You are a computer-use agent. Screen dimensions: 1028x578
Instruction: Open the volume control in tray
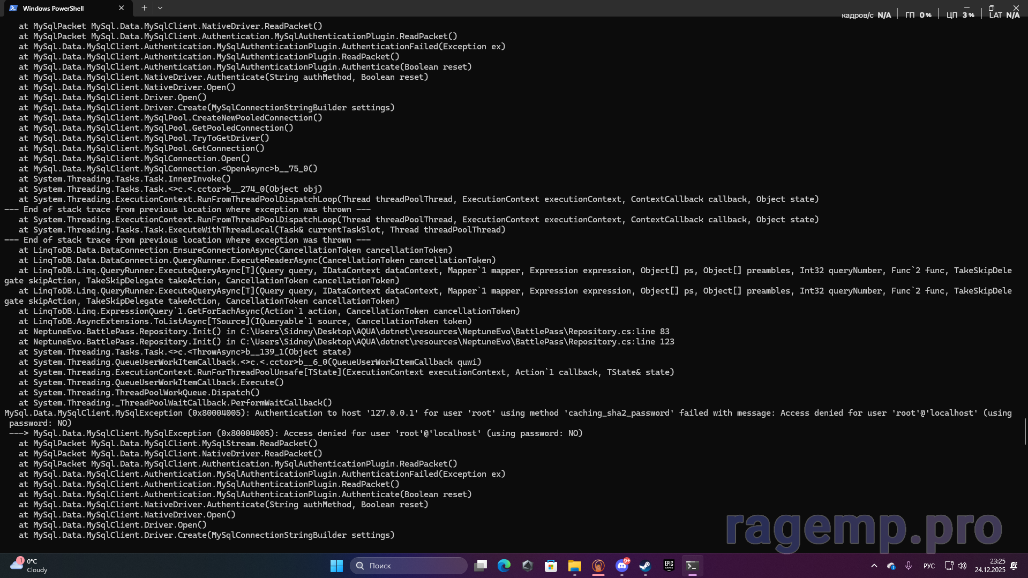(x=962, y=566)
